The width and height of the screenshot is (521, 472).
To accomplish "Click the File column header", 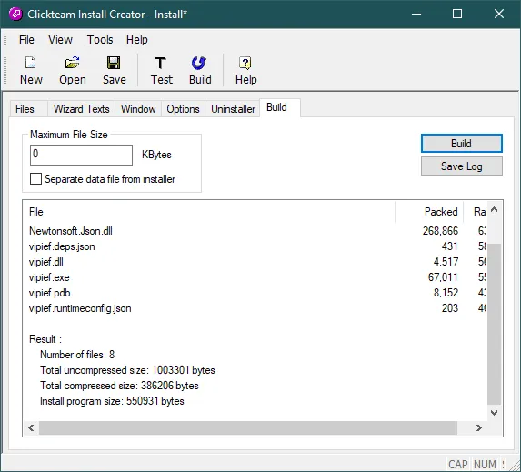I will tap(208, 212).
